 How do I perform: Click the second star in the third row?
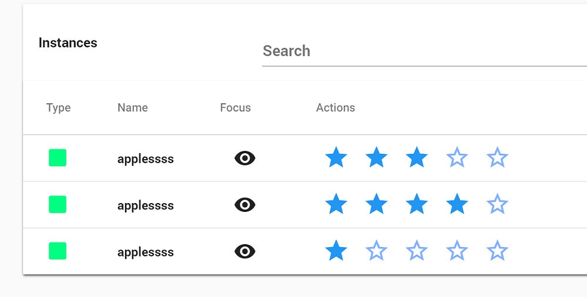tap(376, 251)
